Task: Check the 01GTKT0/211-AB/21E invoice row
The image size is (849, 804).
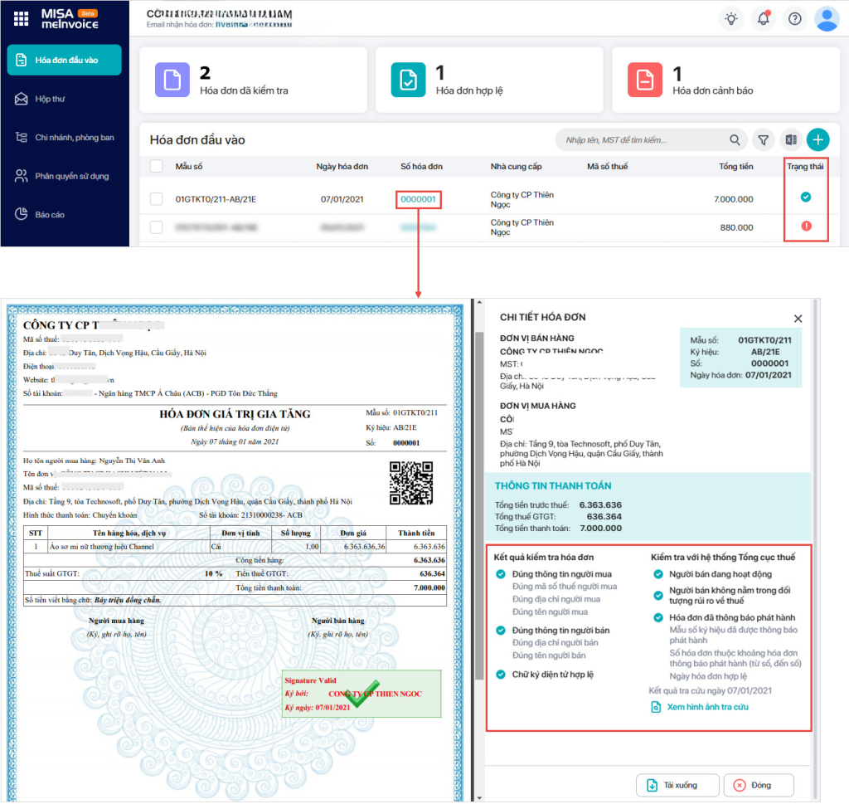Action: click(157, 199)
